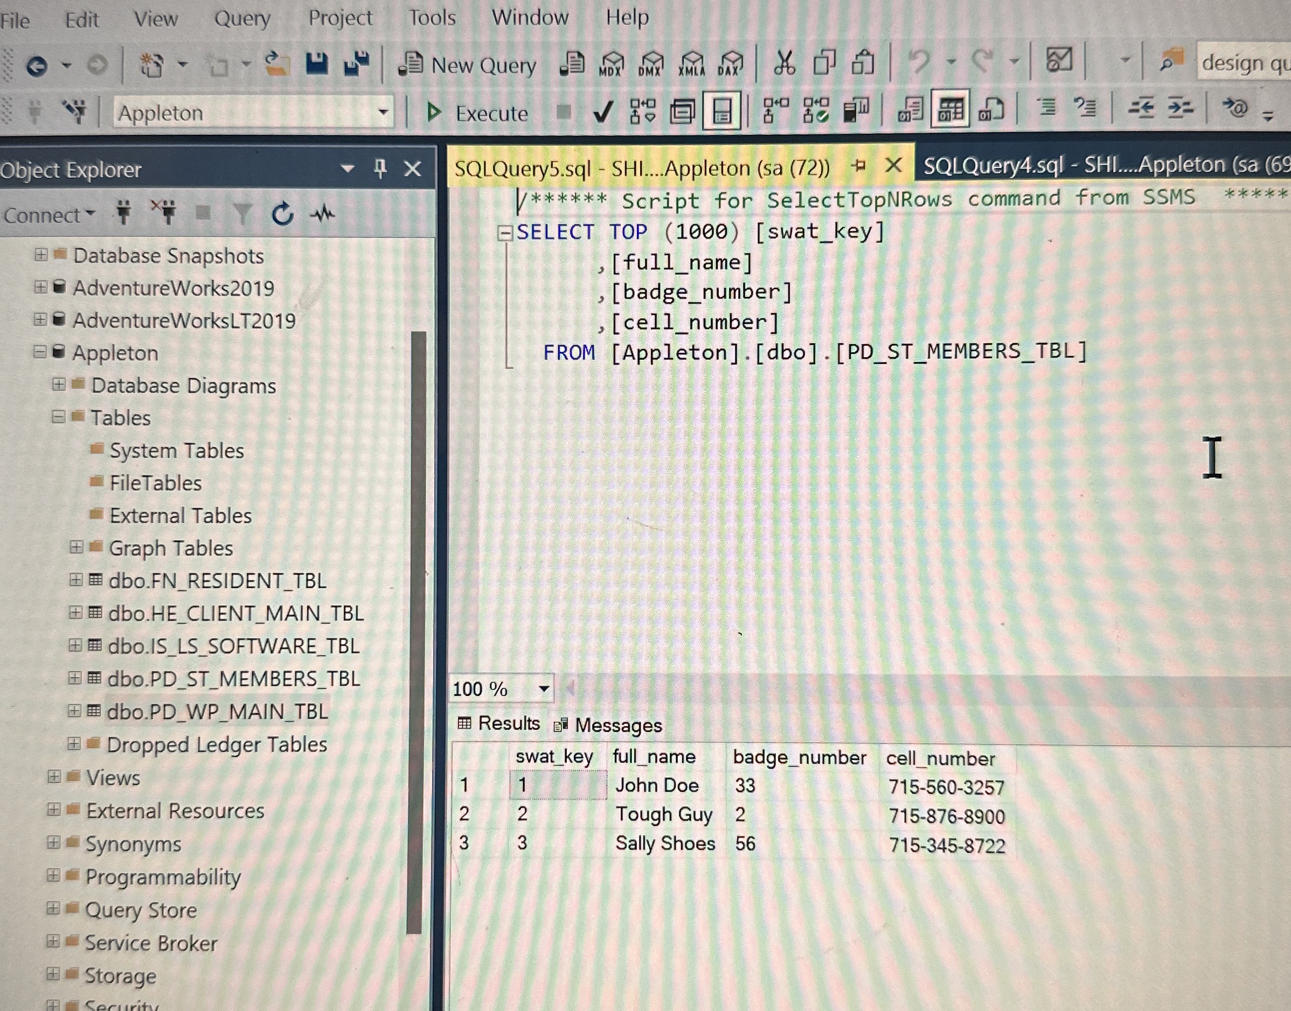The height and width of the screenshot is (1011, 1291).
Task: Refresh the Object Explorer tree
Action: pos(283,214)
